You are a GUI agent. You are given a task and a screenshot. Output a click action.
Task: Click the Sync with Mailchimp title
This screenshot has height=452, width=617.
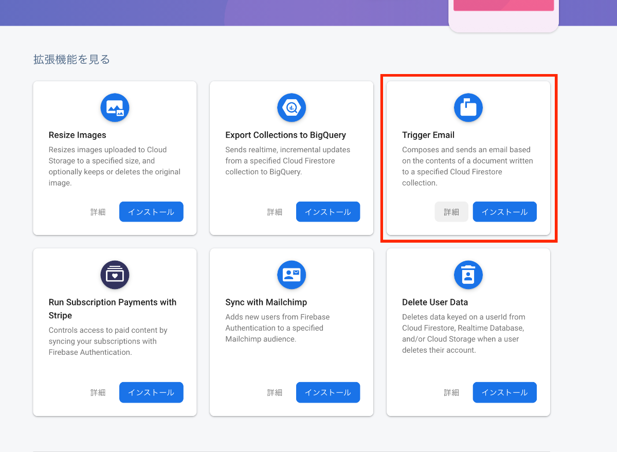[266, 302]
